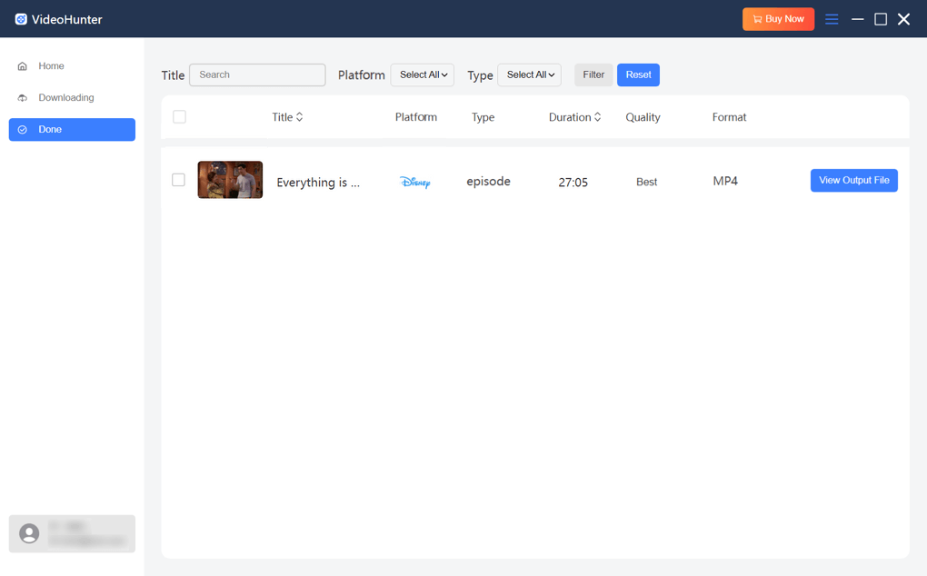The height and width of the screenshot is (576, 927).
Task: Click the Home house icon
Action: [23, 66]
